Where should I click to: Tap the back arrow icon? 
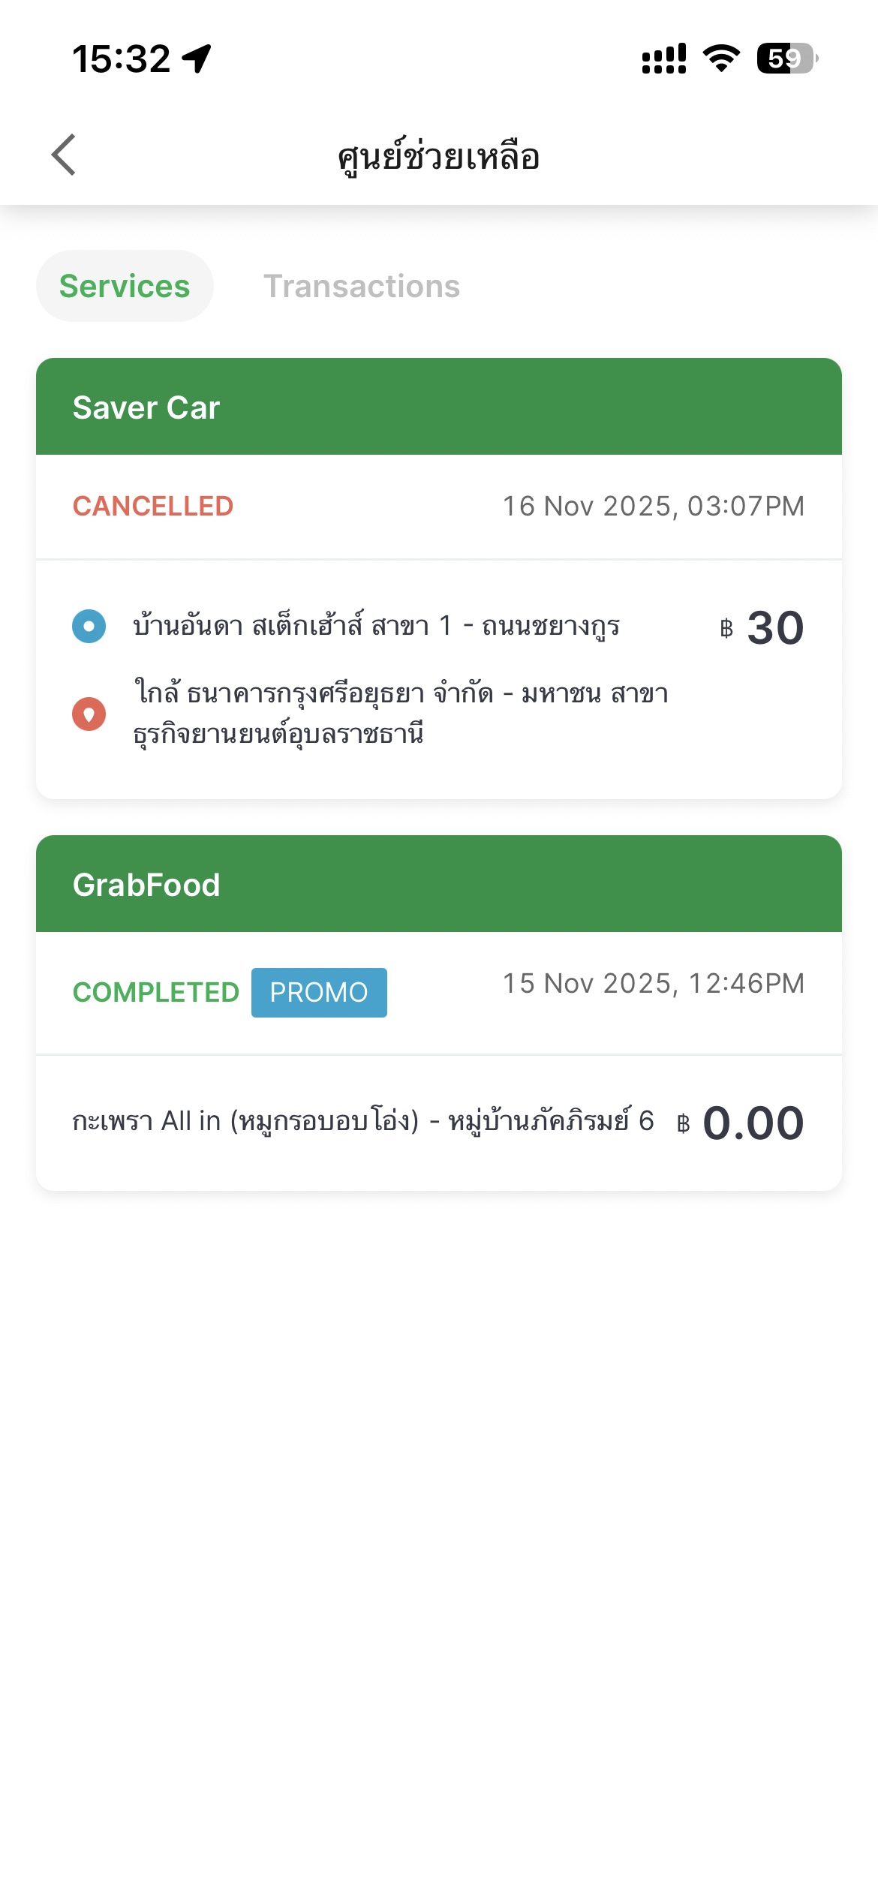coord(64,155)
